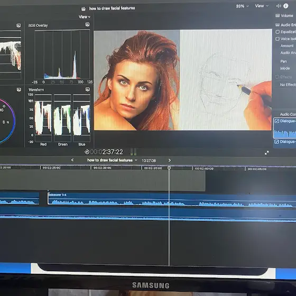Click the Mode setting label
The width and height of the screenshot is (296, 296).
pos(285,68)
